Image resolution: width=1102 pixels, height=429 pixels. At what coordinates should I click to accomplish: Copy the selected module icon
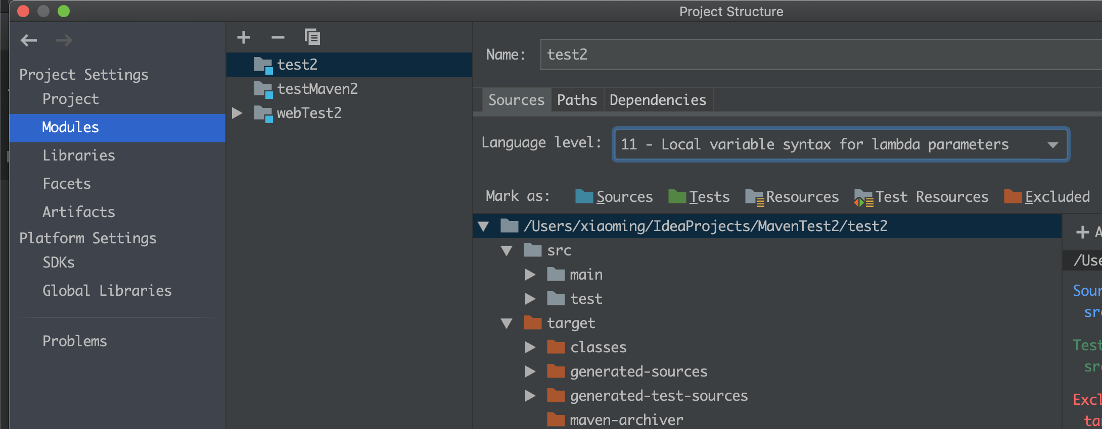click(x=312, y=37)
